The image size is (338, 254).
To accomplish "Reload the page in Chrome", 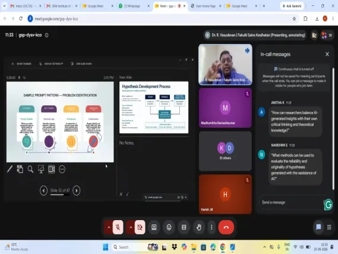I will pos(21,19).
